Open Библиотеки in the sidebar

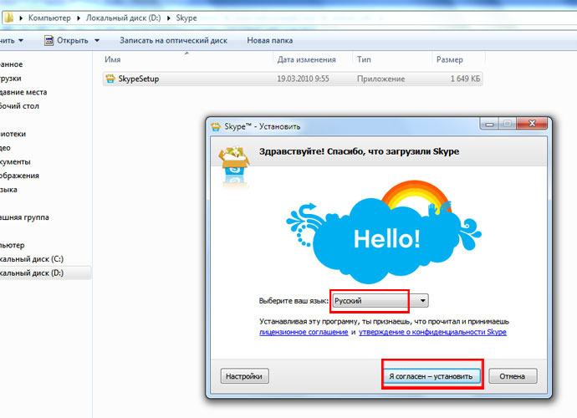coord(13,134)
